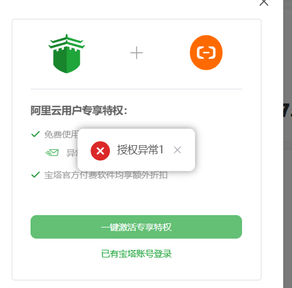Click the red error circle icon

click(x=100, y=150)
